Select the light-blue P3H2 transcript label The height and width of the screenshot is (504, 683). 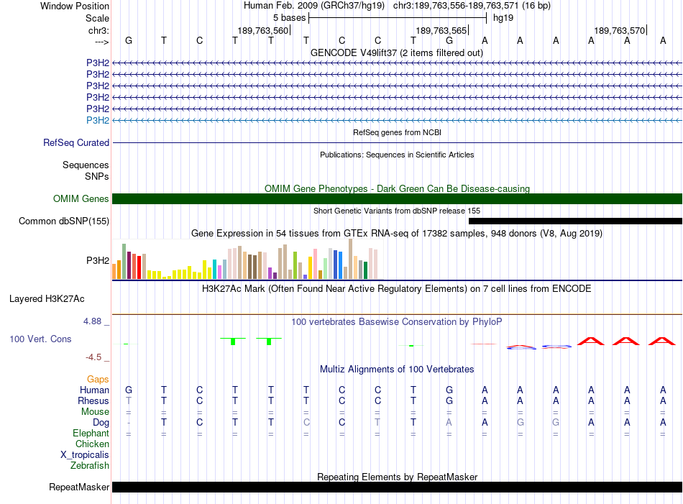click(98, 120)
